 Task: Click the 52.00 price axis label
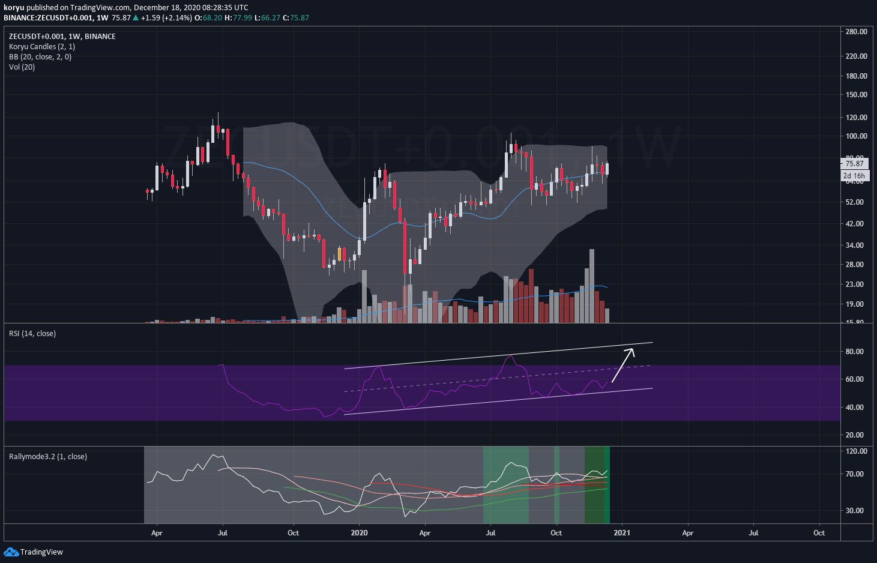pyautogui.click(x=855, y=202)
